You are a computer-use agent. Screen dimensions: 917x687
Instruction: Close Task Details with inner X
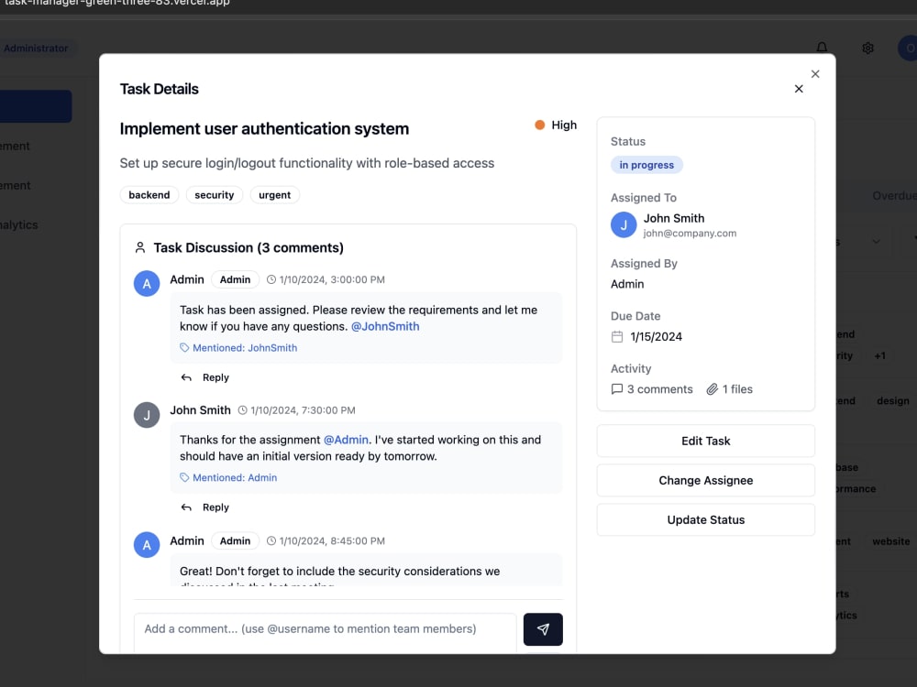799,89
